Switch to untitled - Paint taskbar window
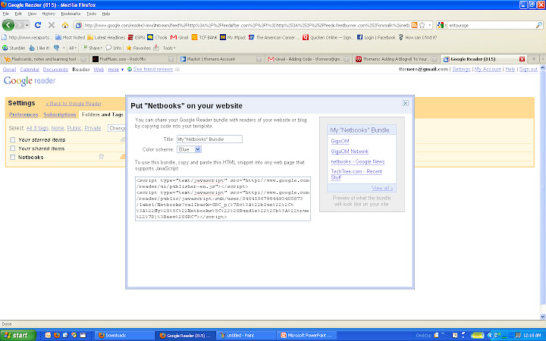 [x=246, y=336]
